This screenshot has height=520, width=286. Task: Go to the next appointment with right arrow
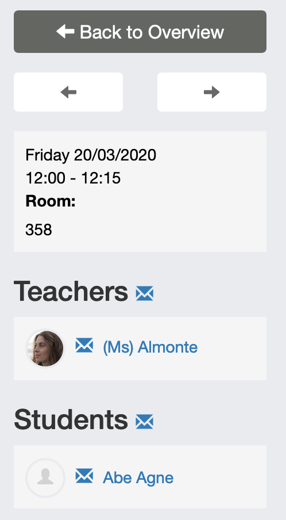[x=212, y=92]
